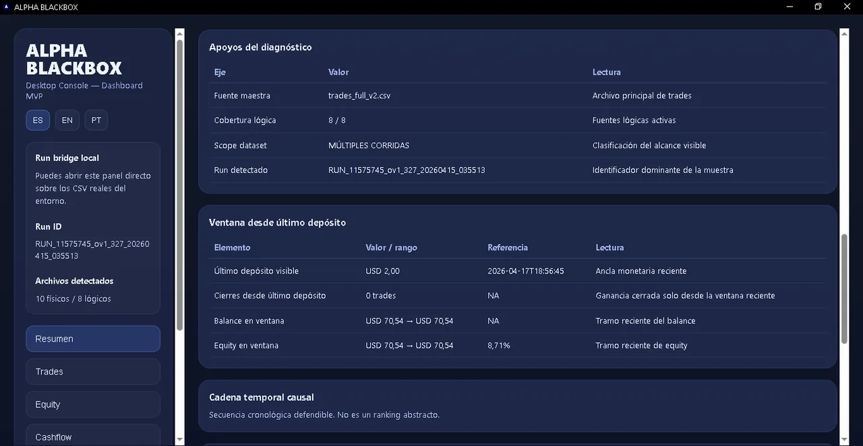Click the main panel scrollbar up arrow
Image resolution: width=863 pixels, height=446 pixels.
(844, 33)
